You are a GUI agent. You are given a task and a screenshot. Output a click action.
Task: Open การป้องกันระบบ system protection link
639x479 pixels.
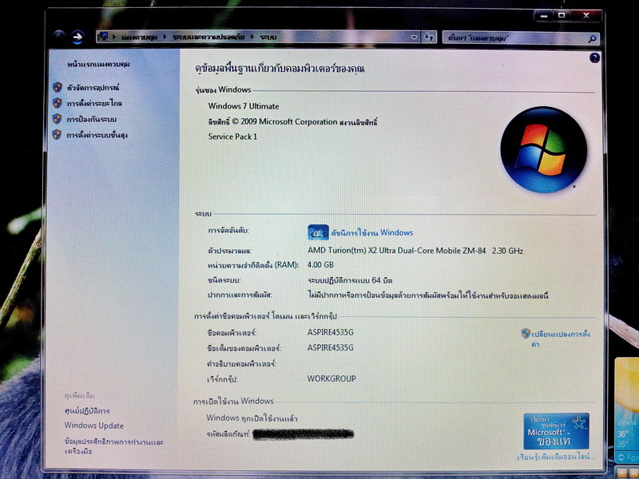[92, 119]
